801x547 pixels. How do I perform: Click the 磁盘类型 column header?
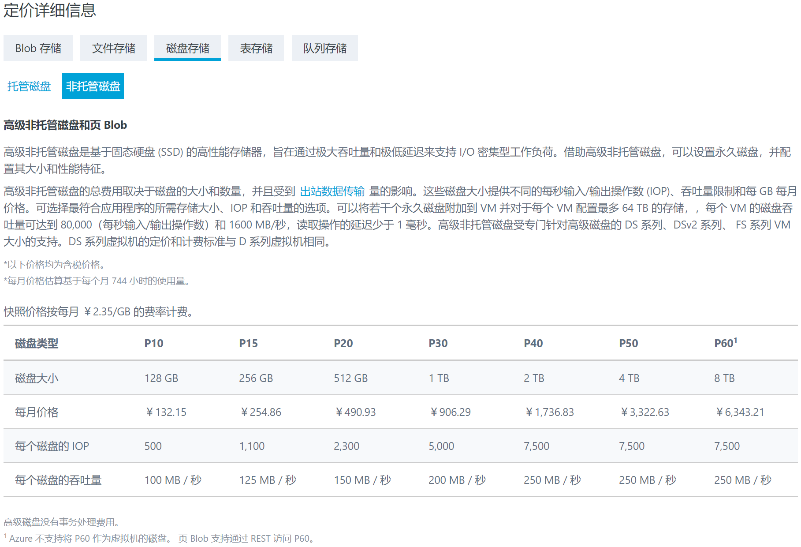37,343
